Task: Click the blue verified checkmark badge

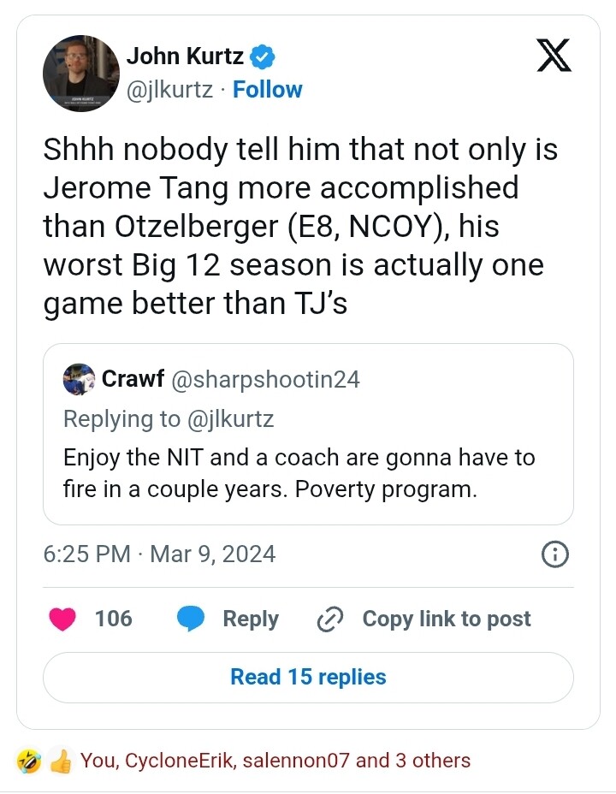Action: click(262, 57)
